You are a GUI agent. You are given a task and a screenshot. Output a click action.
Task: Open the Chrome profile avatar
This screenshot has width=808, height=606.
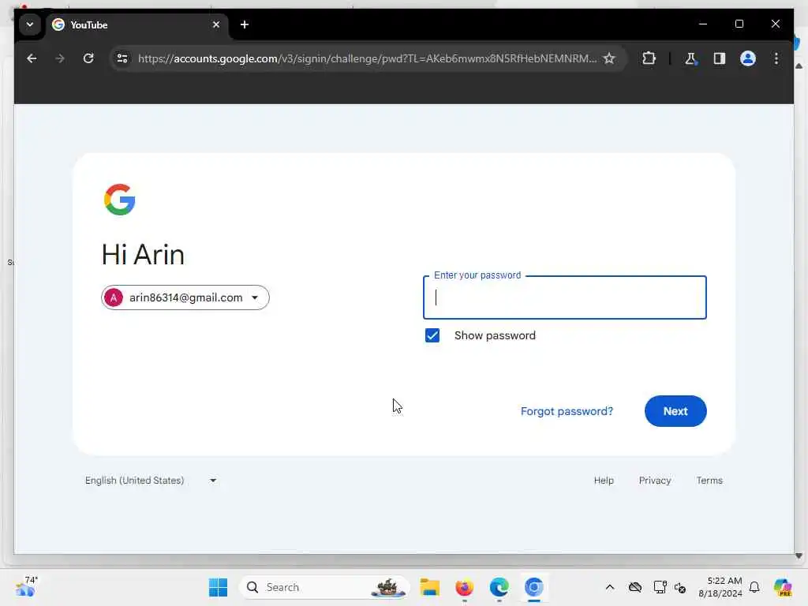point(748,58)
